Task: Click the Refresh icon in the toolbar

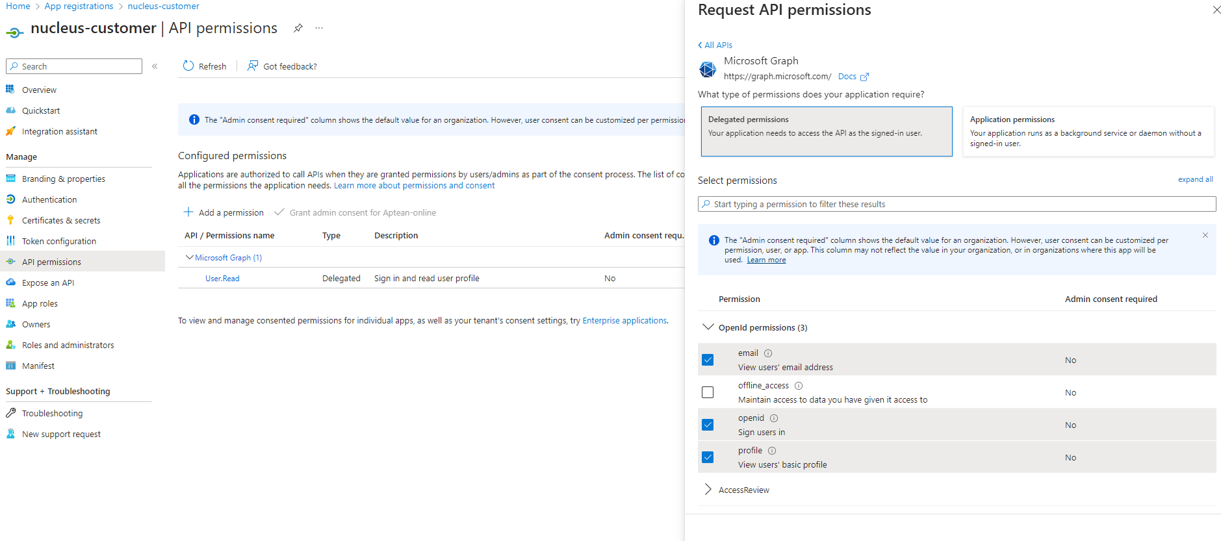Action: (188, 66)
